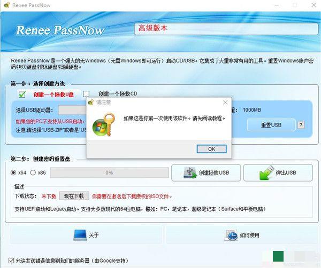321x268 pixels.
Task: Click OK in the 请注意 dialog
Action: click(211, 149)
